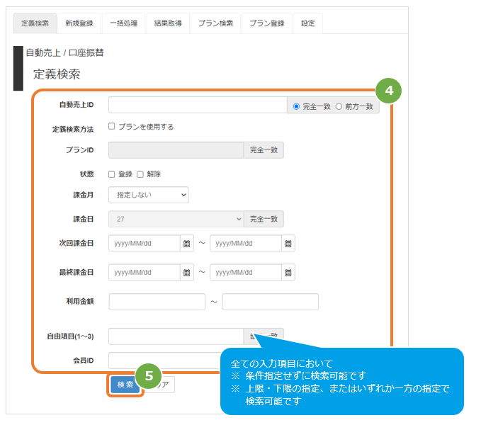Image resolution: width=481 pixels, height=425 pixels.
Task: Open calendar for 最終課金日 end date
Action: [x=288, y=272]
